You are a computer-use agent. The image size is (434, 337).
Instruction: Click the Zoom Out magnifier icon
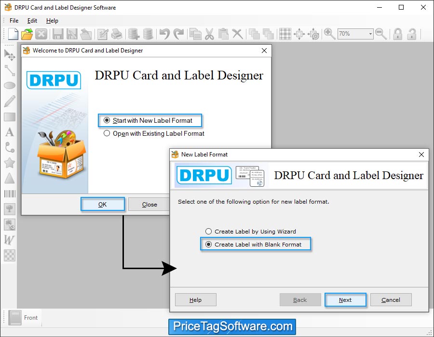coord(381,34)
